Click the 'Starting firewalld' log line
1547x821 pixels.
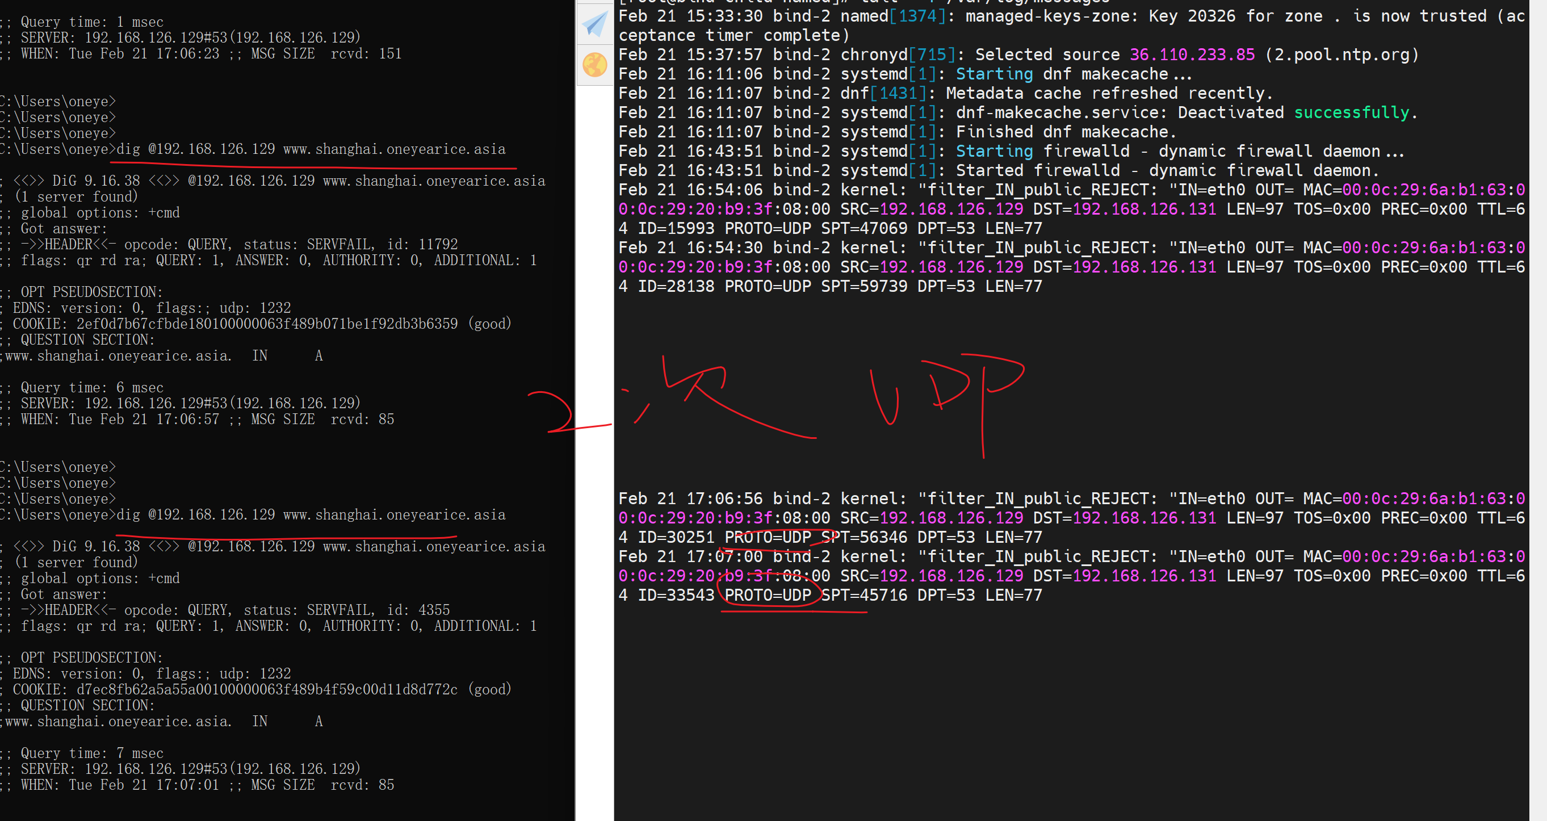tap(1012, 151)
